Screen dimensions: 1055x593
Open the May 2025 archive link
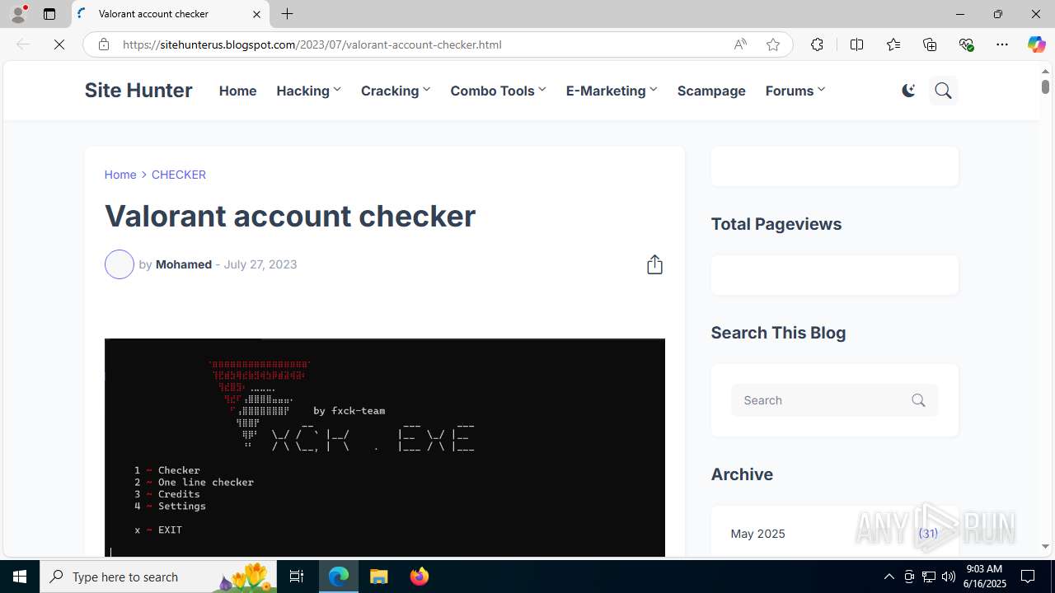[757, 534]
